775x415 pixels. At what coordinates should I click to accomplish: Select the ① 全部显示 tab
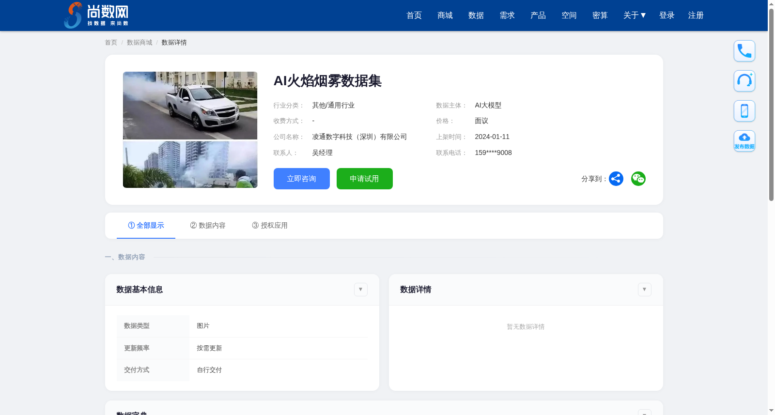click(146, 226)
